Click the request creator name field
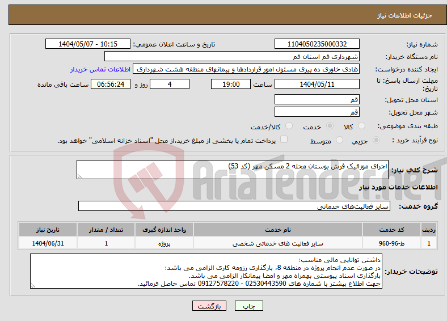447x321 pixels. (x=246, y=69)
